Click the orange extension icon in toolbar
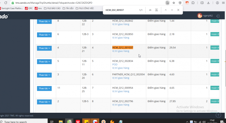226x123 pixels. click(x=187, y=3)
